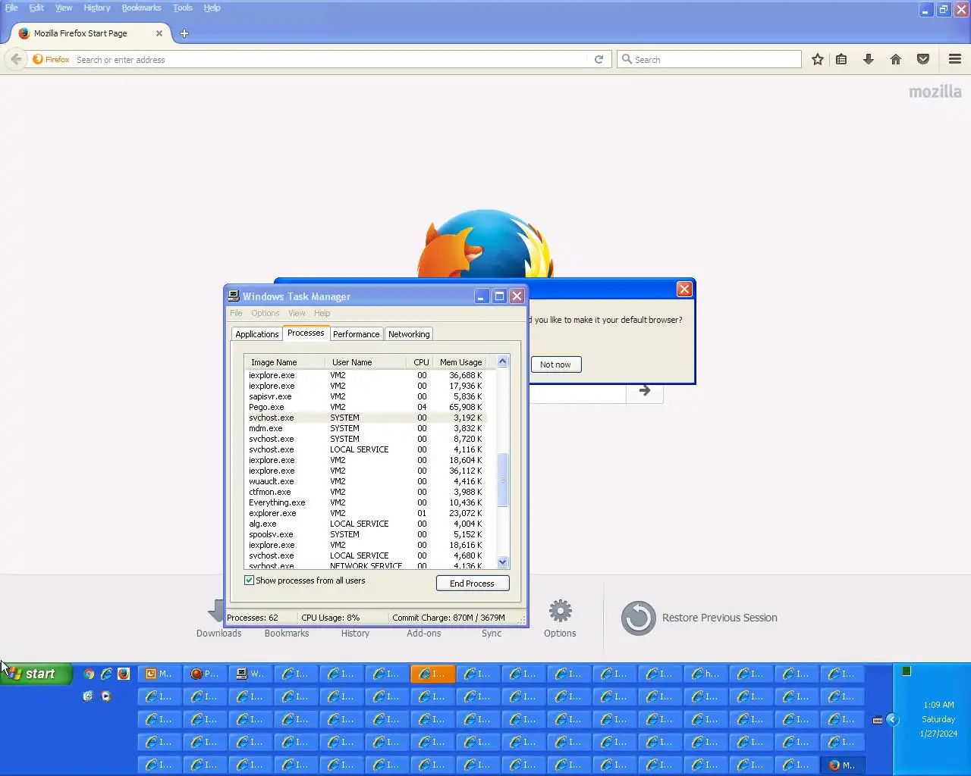Switch to the IE 'h...' taskbar button
This screenshot has height=776, width=971.
pyautogui.click(x=705, y=674)
